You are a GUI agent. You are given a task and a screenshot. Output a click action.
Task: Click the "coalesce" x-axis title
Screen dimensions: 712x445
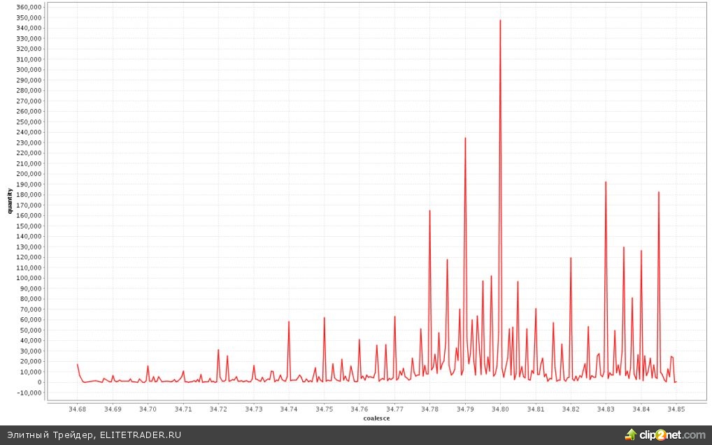tap(377, 418)
